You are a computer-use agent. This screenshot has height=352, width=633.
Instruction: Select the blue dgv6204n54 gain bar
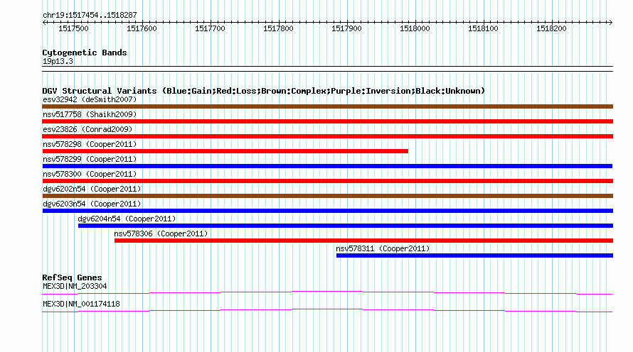(x=346, y=226)
